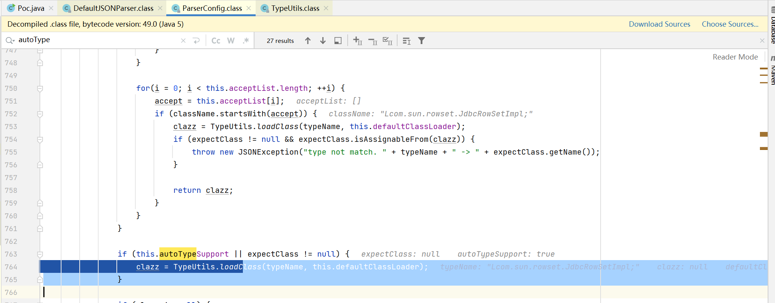
Task: Toggle Regex search option
Action: pos(246,41)
